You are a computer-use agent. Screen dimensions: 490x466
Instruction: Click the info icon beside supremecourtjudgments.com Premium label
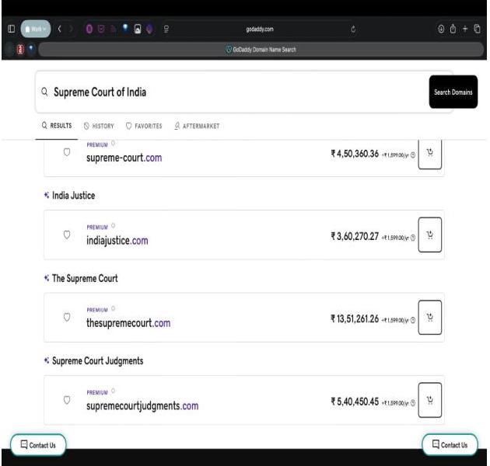tap(113, 391)
